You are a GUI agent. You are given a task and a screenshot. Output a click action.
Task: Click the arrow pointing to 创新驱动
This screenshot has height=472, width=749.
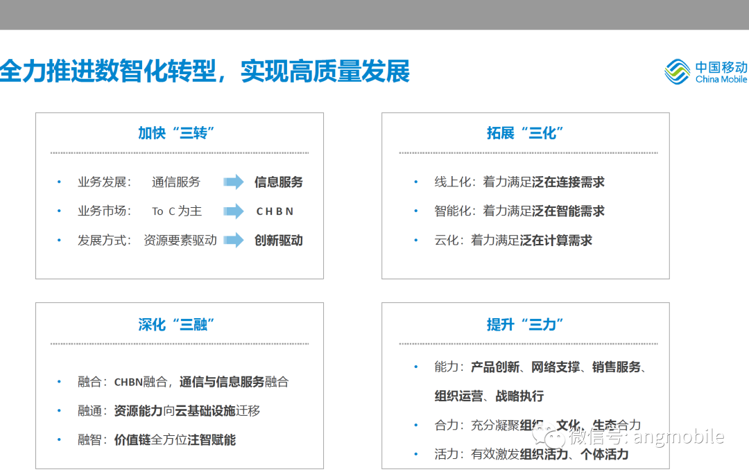(234, 240)
